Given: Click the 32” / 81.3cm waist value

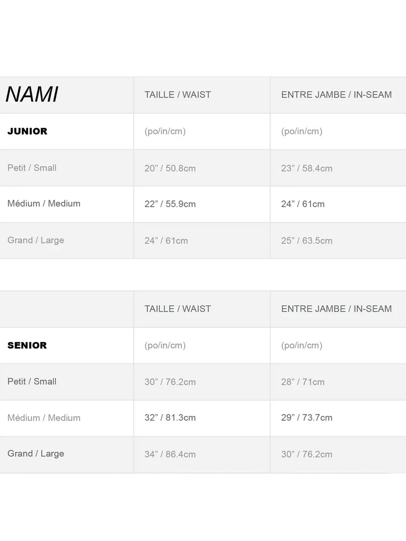Looking at the screenshot, I should click(x=170, y=418).
